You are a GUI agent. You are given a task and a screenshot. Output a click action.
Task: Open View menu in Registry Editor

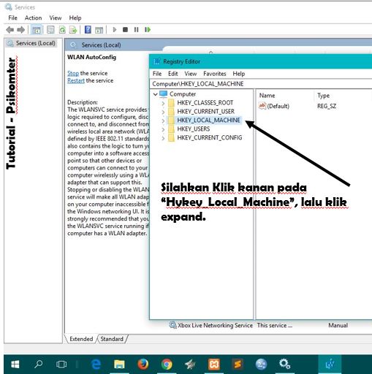[191, 74]
